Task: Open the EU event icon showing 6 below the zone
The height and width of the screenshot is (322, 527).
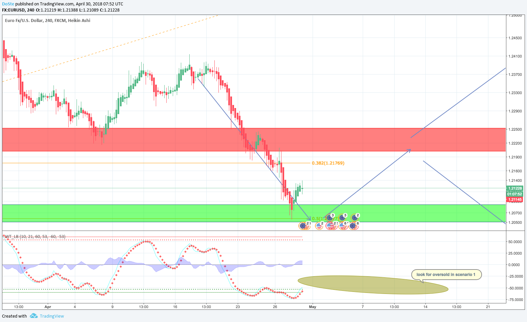Action: coord(354,226)
